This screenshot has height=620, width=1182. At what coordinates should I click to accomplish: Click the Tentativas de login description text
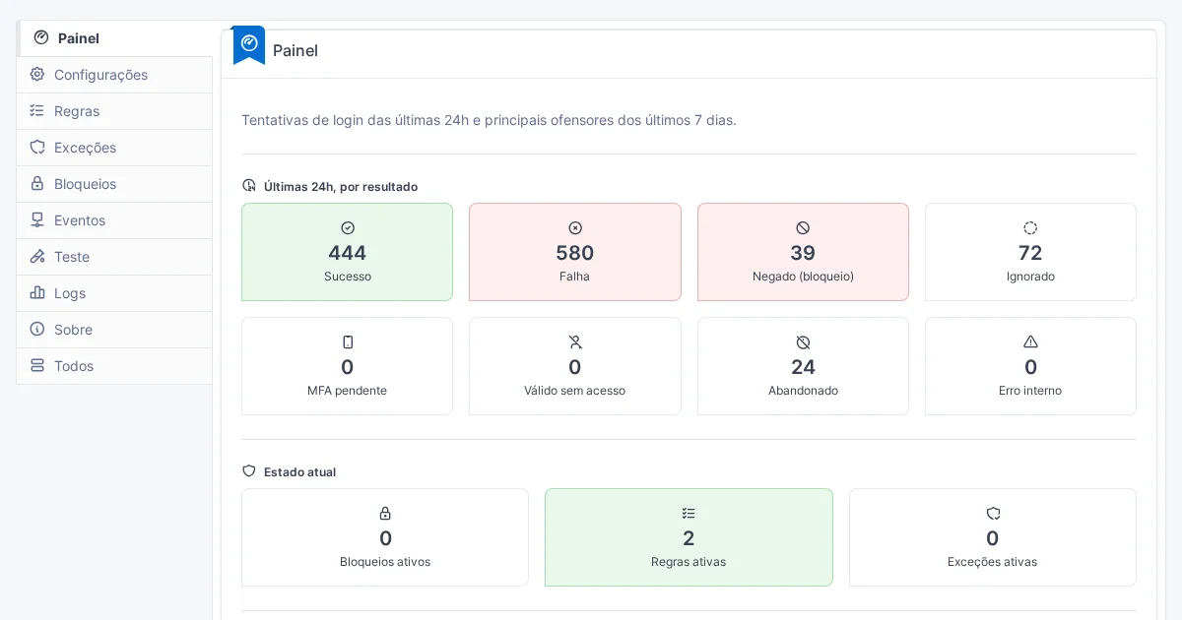coord(489,120)
